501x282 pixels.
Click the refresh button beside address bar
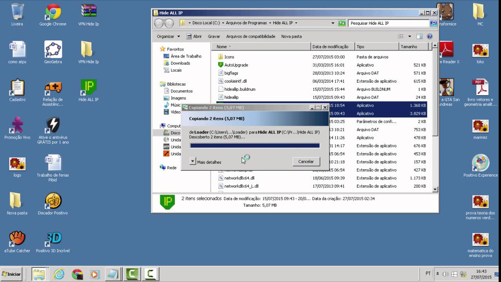coord(342,23)
